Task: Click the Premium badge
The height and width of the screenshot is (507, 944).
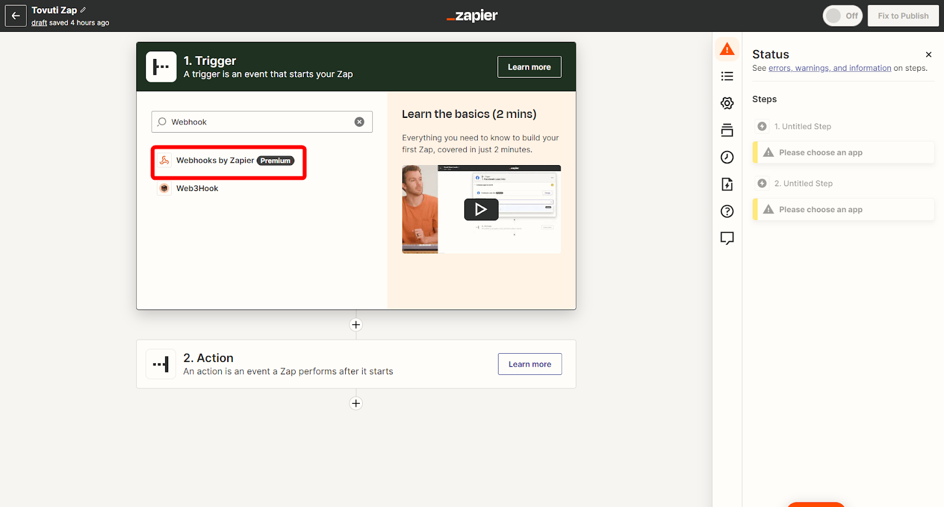Action: click(276, 161)
